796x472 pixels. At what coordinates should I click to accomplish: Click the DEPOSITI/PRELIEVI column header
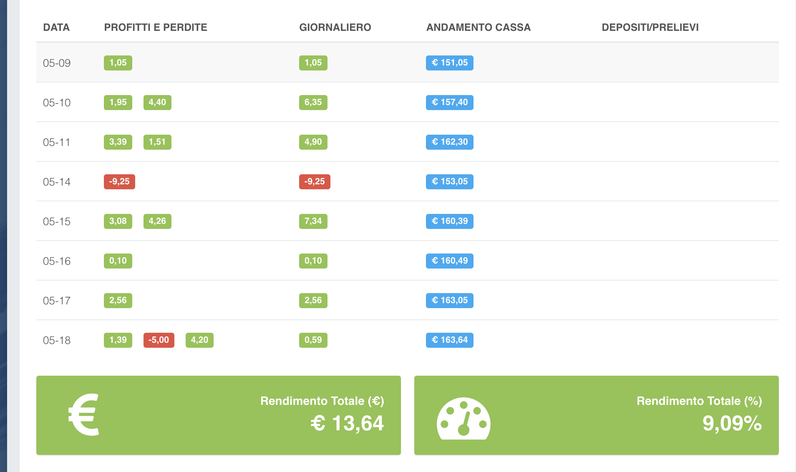point(650,28)
